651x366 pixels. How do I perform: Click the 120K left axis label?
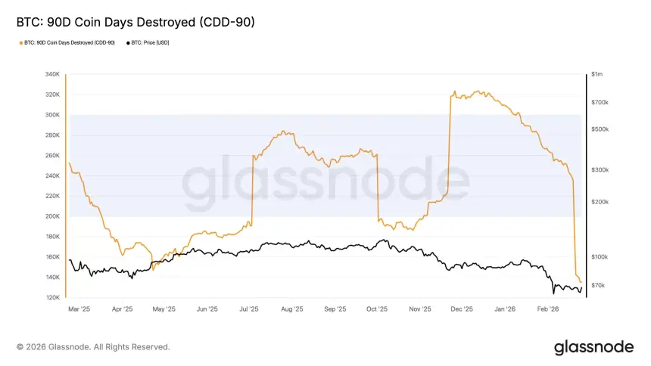tap(52, 297)
